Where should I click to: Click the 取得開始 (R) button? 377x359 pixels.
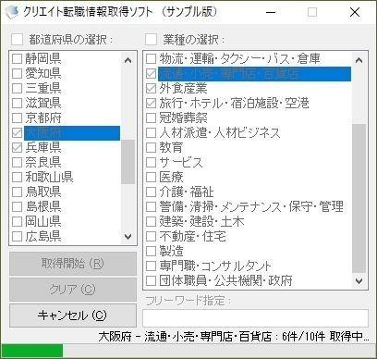(73, 264)
